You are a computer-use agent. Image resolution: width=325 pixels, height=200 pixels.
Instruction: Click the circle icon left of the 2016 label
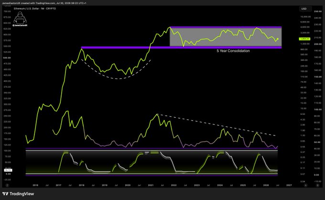[x=7, y=185]
